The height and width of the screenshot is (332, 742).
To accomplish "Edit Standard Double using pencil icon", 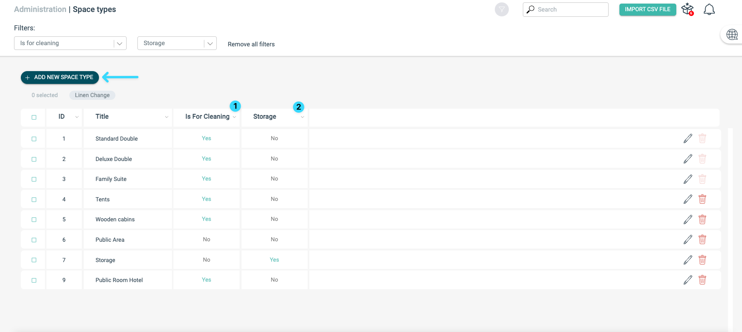I will (688, 139).
